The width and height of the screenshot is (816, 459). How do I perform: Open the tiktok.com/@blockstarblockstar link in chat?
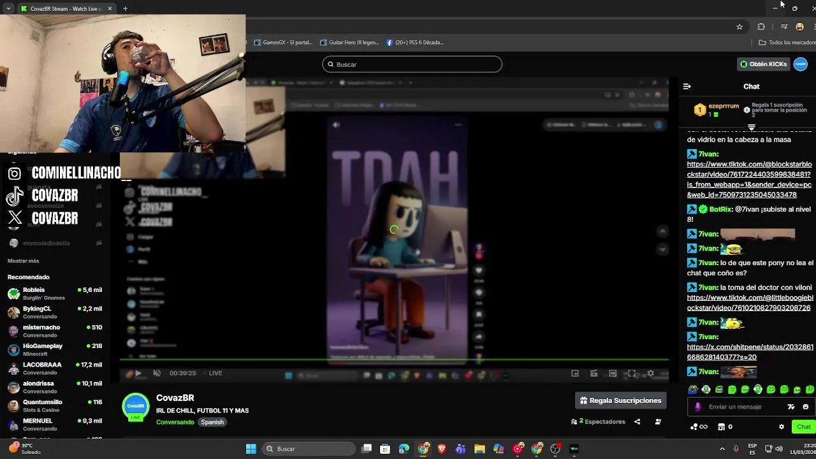tap(749, 179)
